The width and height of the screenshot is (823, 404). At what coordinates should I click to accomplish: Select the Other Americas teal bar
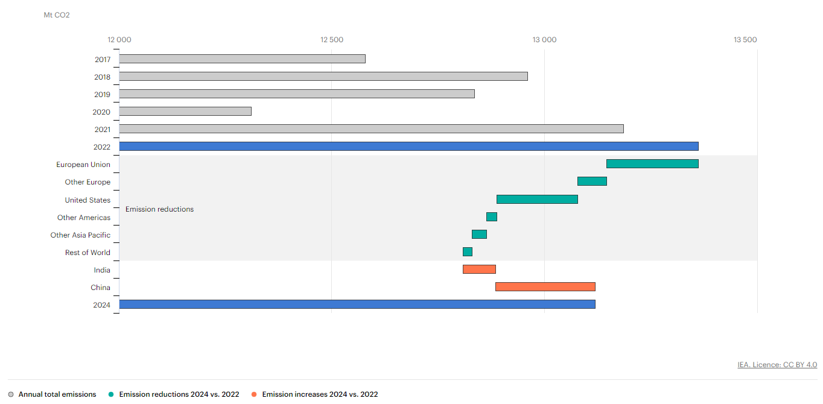click(x=492, y=217)
